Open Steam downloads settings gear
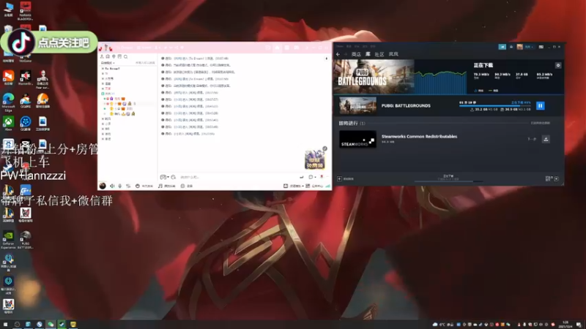The width and height of the screenshot is (586, 329). 558,65
